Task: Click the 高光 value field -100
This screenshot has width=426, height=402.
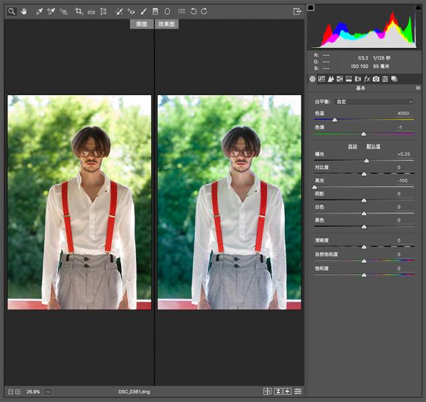Action: tap(402, 180)
